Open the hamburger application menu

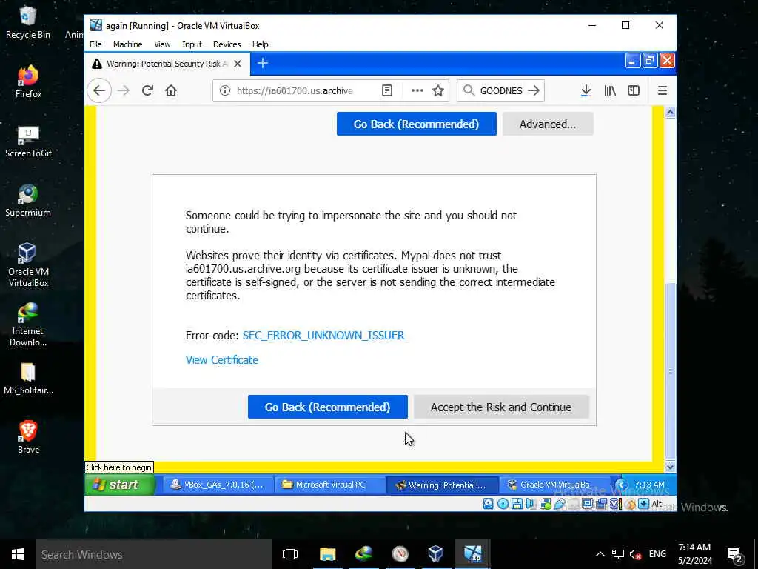click(663, 90)
